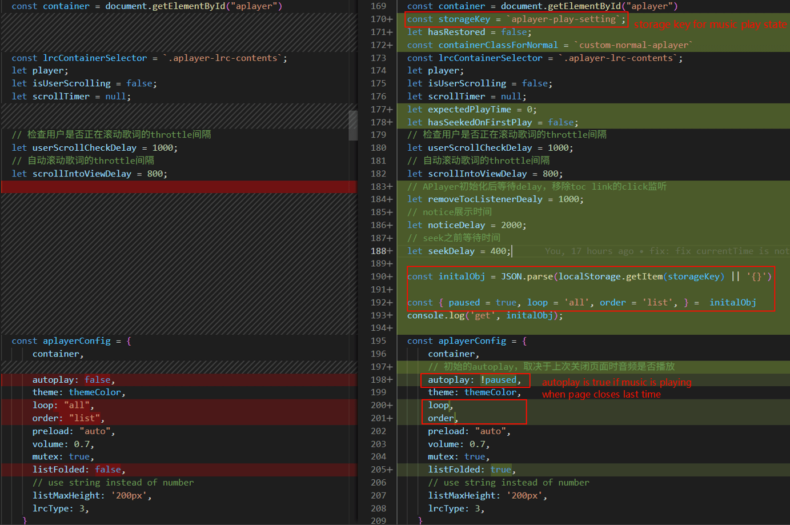This screenshot has width=790, height=525.
Task: Click the '// notice展示时间' comment line
Action: click(450, 212)
